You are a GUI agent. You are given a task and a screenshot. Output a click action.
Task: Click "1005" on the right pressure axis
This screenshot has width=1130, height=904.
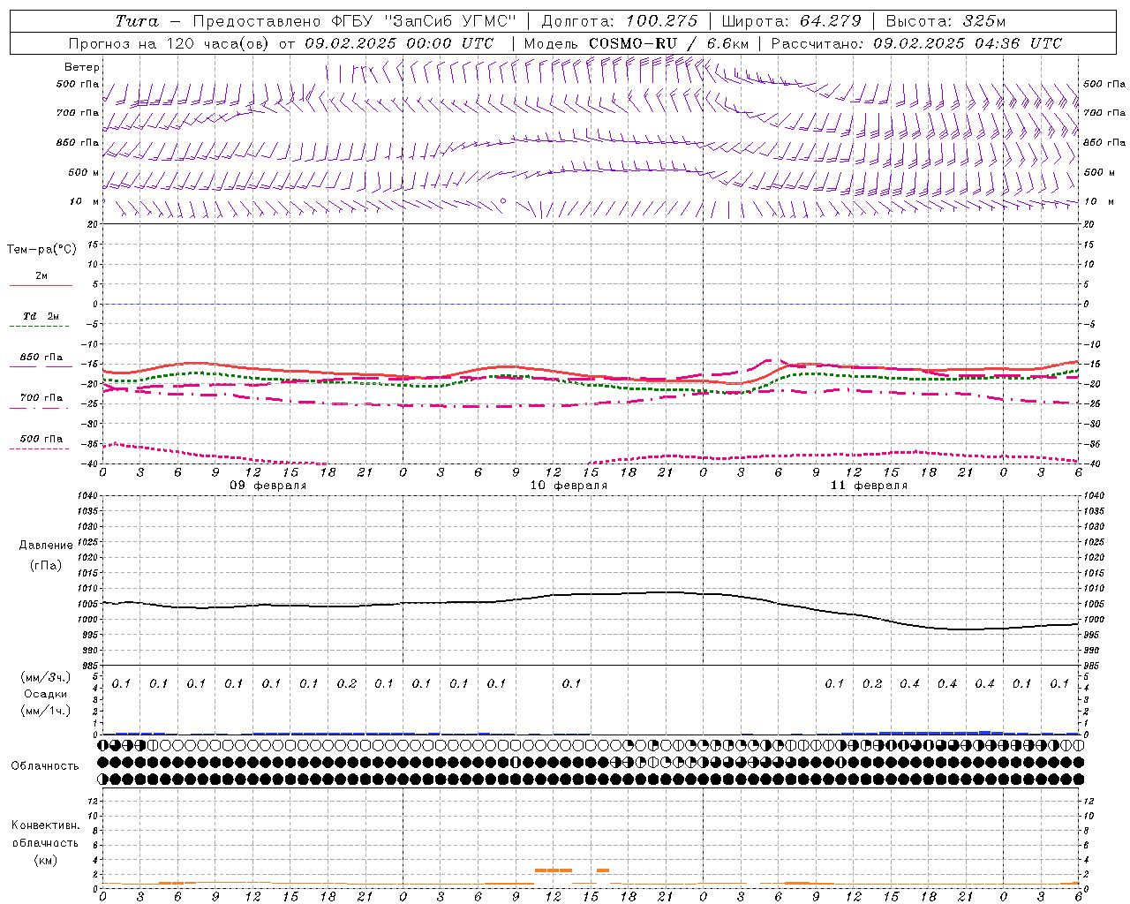1092,604
